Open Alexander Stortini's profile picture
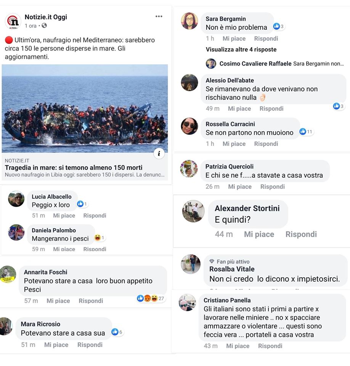The width and height of the screenshot is (350, 366). point(193,211)
